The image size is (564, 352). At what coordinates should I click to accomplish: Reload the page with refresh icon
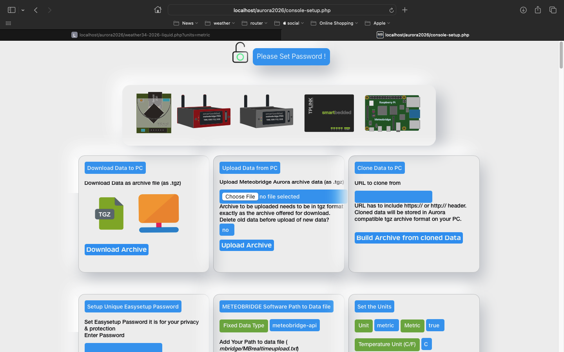coord(391,10)
